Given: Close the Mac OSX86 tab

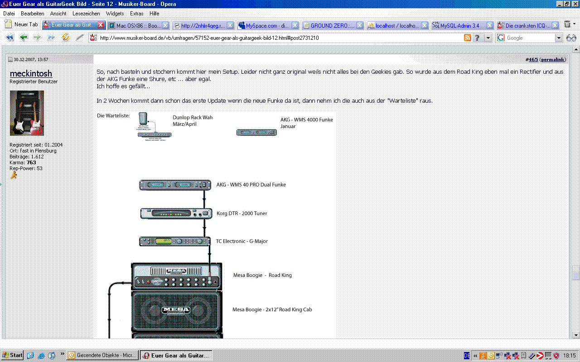Looking at the screenshot, I should [165, 25].
